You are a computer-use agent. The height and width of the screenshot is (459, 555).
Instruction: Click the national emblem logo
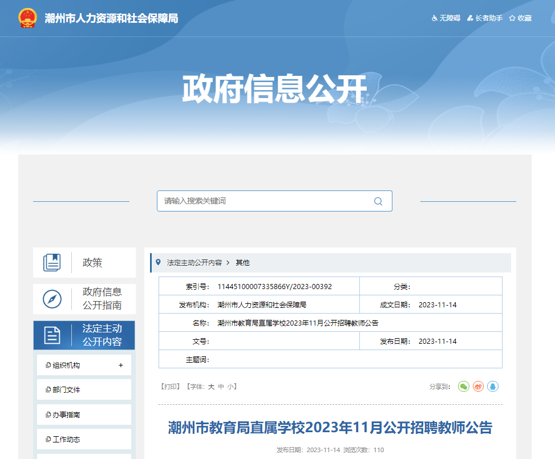[x=27, y=18]
